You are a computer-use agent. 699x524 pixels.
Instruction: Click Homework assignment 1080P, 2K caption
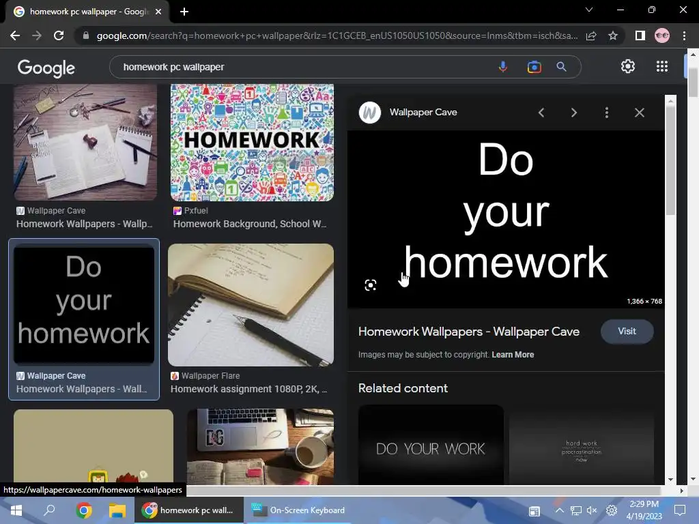pyautogui.click(x=248, y=389)
